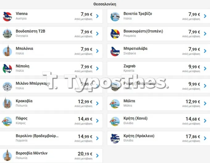Select the Krakow church icon
Image resolution: width=210 pixels, height=163 pixels.
click(x=7, y=103)
